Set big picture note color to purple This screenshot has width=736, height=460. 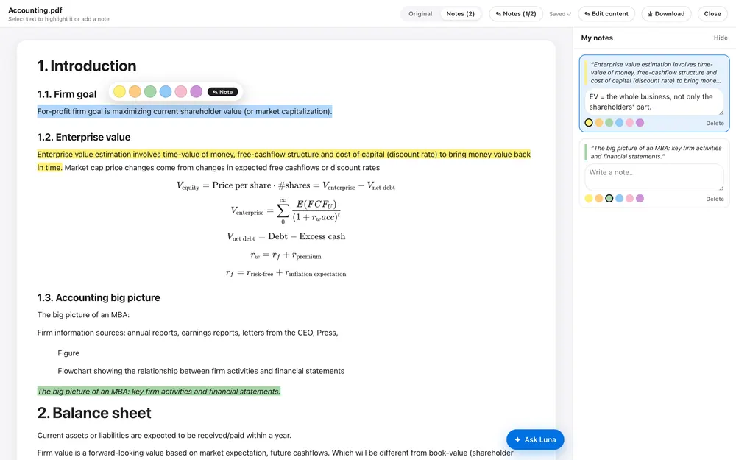tap(640, 198)
